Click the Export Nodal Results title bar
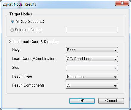This screenshot has height=110, width=131. click(x=57, y=4)
